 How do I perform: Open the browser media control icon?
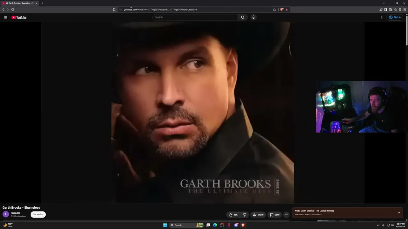(381, 10)
